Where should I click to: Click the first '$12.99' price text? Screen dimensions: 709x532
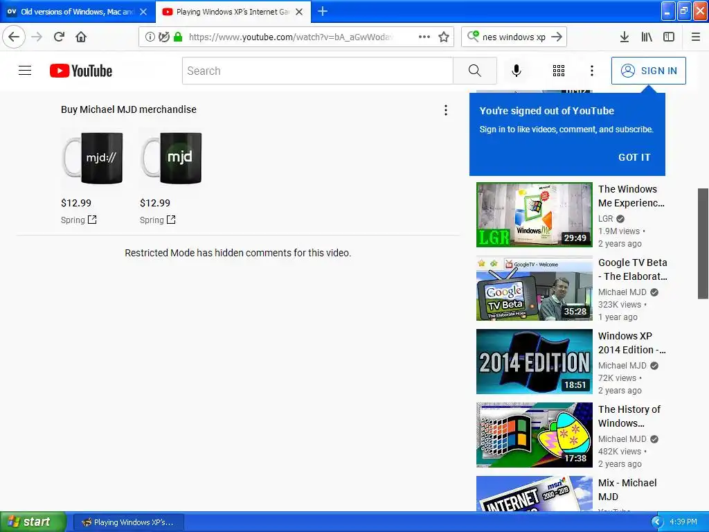point(76,203)
